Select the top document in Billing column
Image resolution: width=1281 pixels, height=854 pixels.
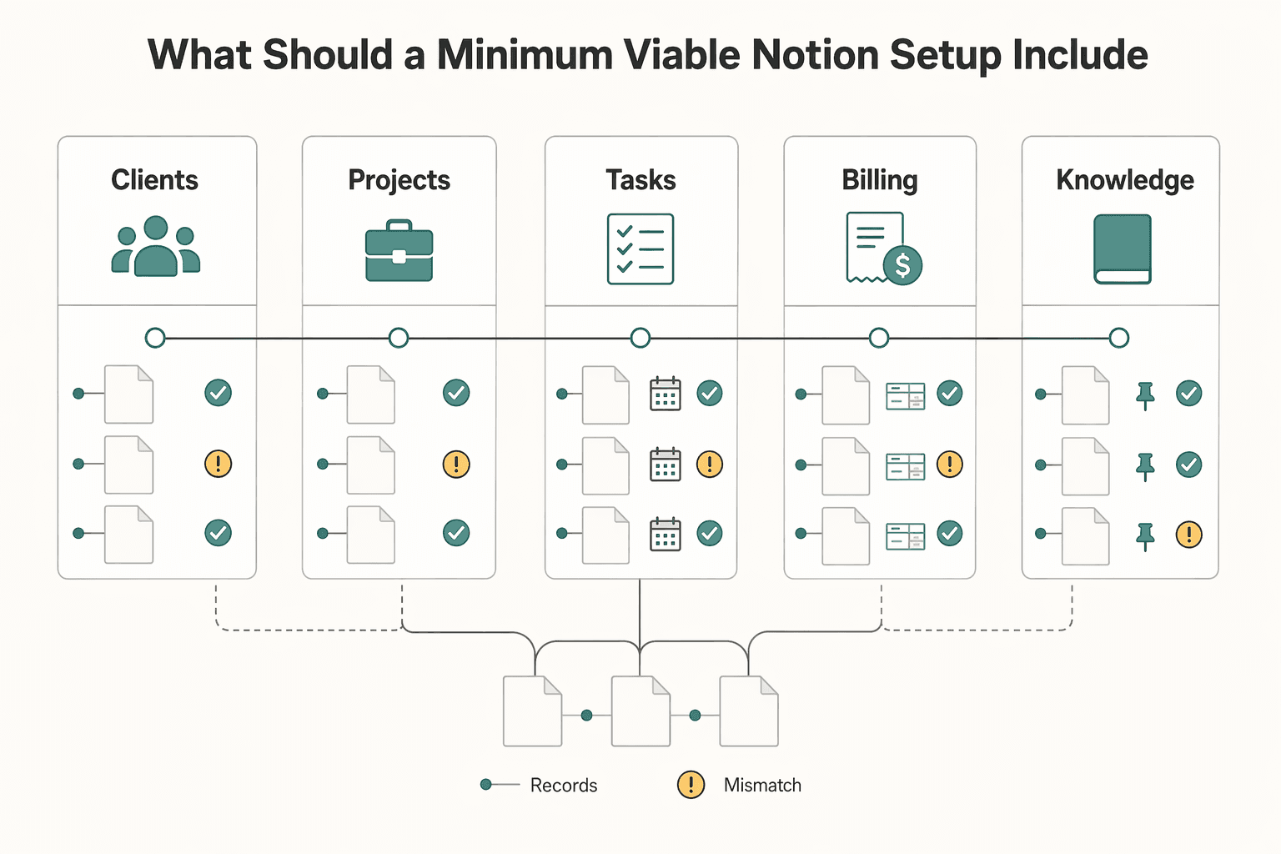pos(846,395)
